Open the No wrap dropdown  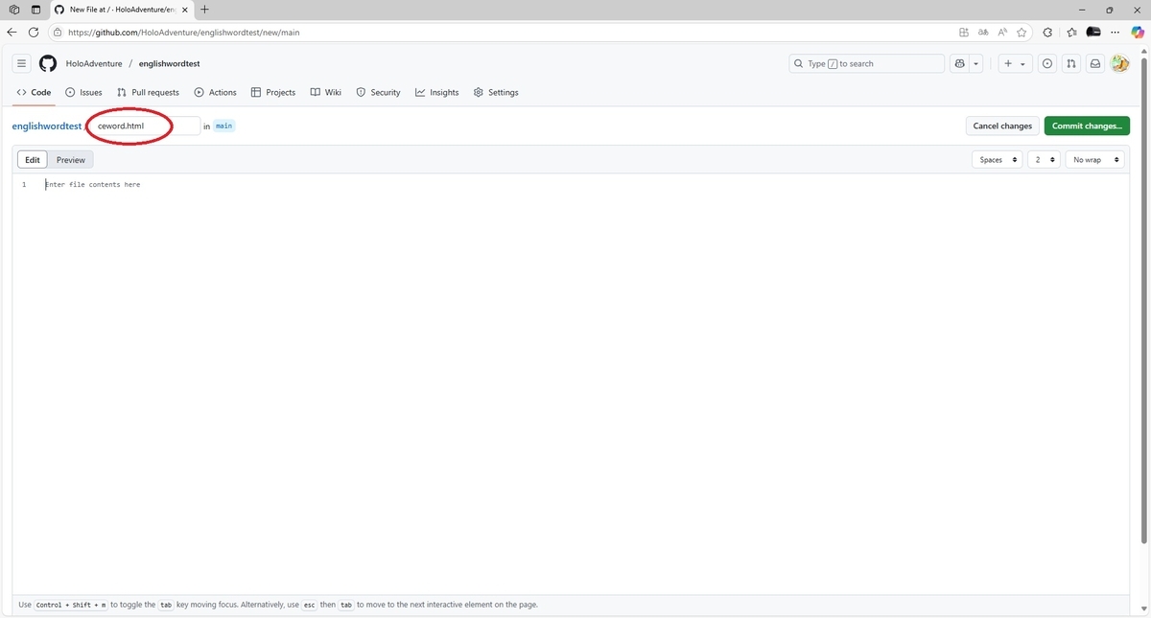[1093, 159]
